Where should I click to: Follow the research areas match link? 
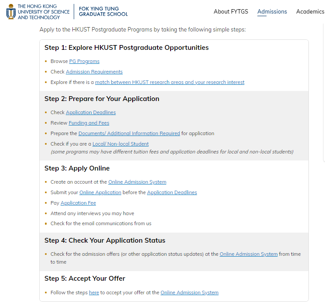[x=170, y=82]
